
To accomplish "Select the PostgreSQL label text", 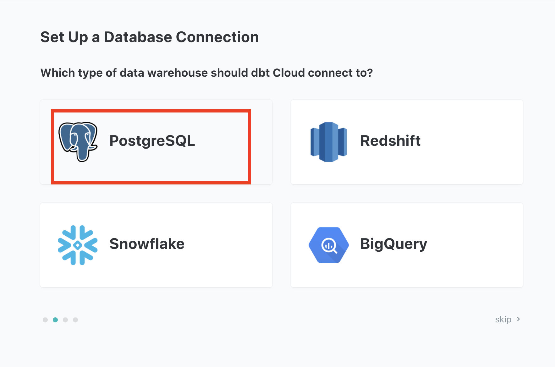I will pos(152,141).
